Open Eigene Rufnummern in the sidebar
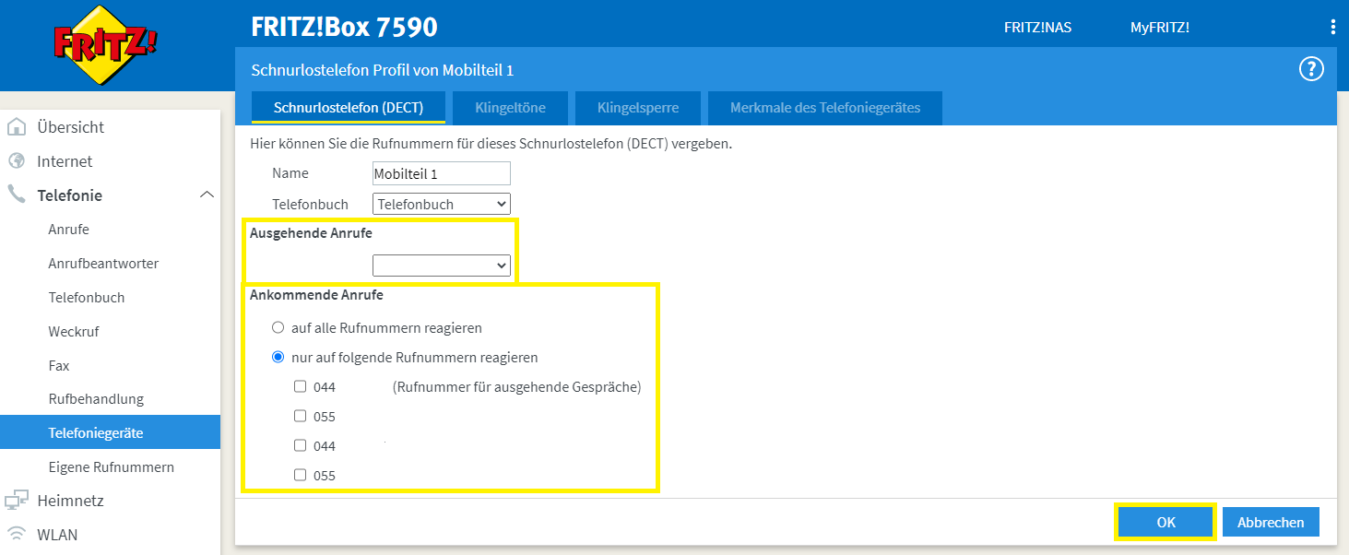Image resolution: width=1349 pixels, height=555 pixels. 111,467
